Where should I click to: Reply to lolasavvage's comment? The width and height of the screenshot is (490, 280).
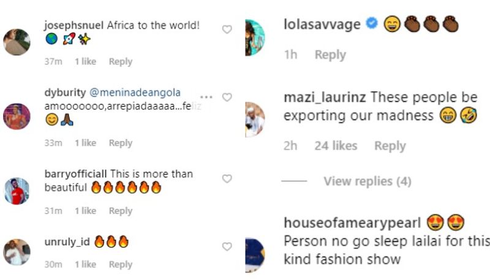pyautogui.click(x=330, y=55)
